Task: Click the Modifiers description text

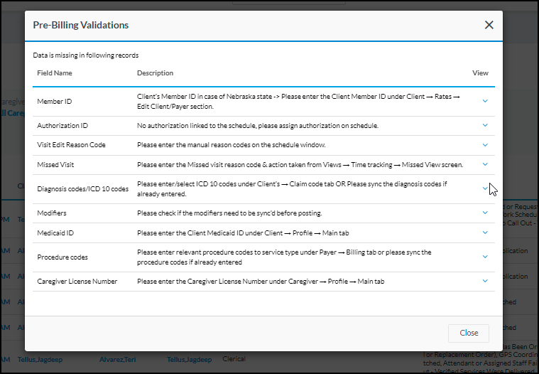Action: [x=230, y=213]
